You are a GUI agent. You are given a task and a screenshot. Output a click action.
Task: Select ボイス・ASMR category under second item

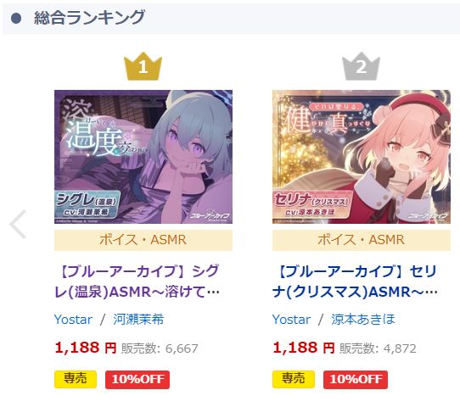362,240
